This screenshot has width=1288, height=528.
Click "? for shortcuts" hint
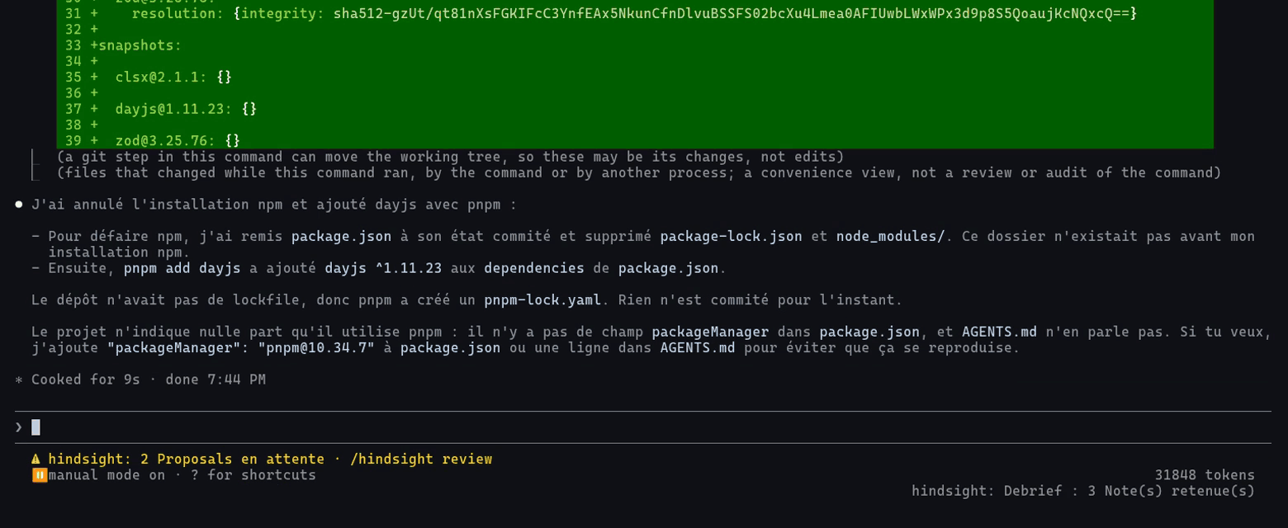253,475
